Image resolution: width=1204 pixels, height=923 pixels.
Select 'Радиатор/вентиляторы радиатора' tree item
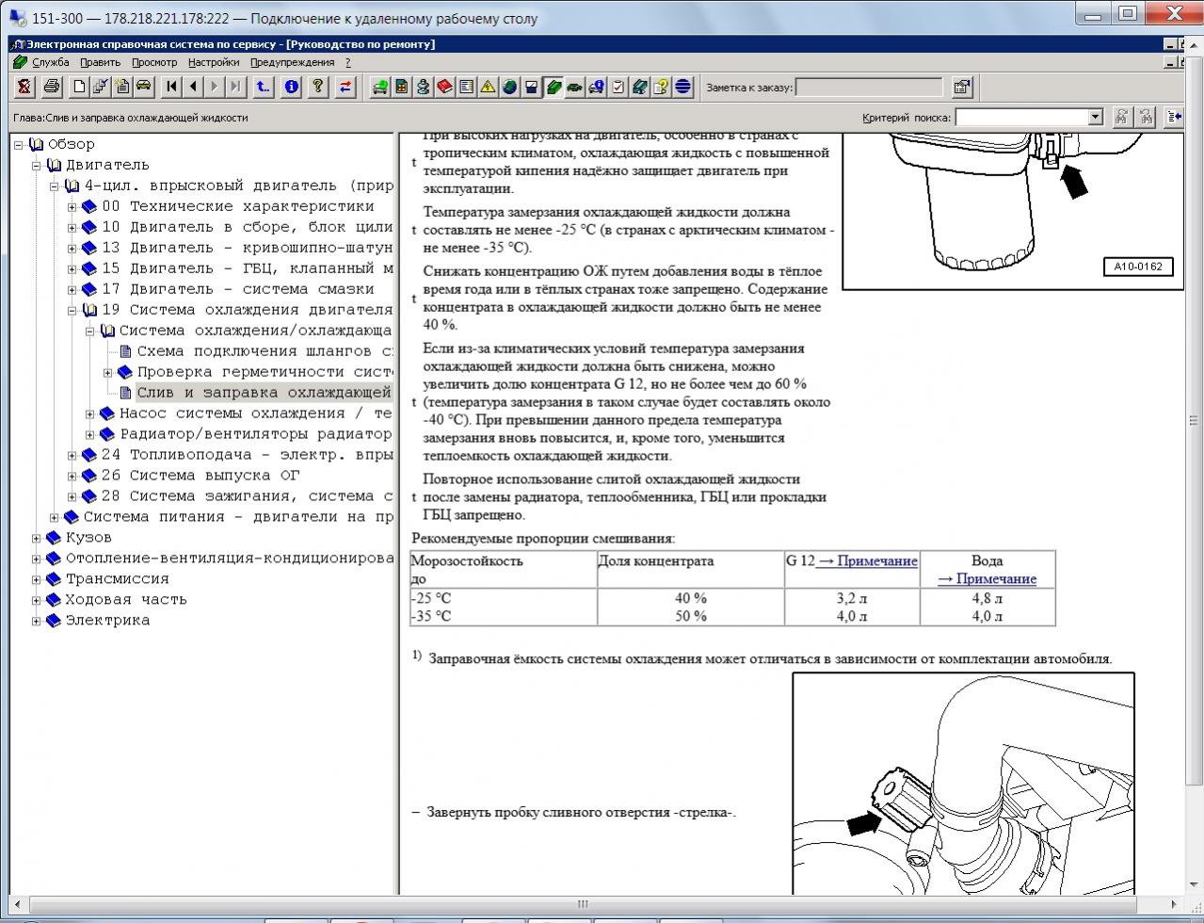[256, 434]
